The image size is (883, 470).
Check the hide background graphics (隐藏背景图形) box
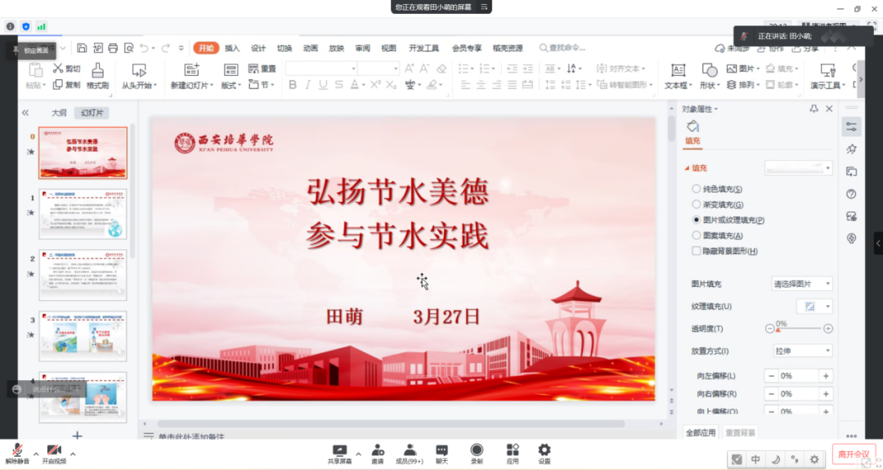pyautogui.click(x=697, y=251)
